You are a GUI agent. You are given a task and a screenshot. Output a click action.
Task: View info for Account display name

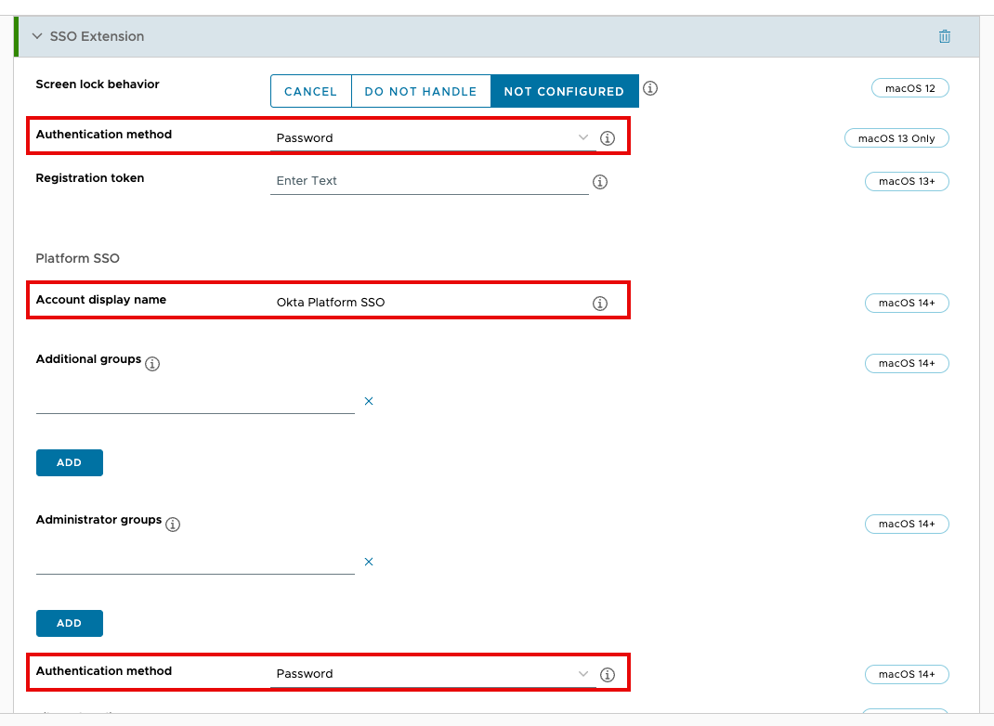coord(599,303)
